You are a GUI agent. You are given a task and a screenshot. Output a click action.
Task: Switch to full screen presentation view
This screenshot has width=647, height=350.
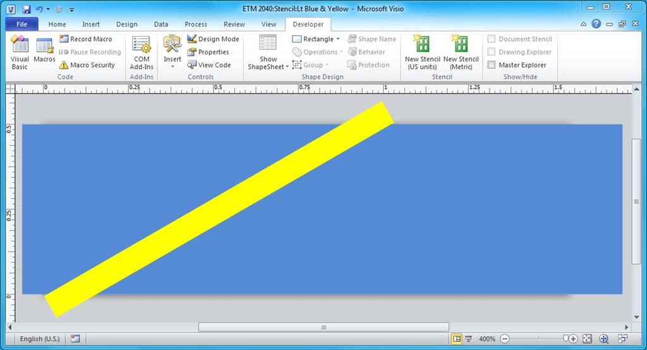pyautogui.click(x=468, y=339)
